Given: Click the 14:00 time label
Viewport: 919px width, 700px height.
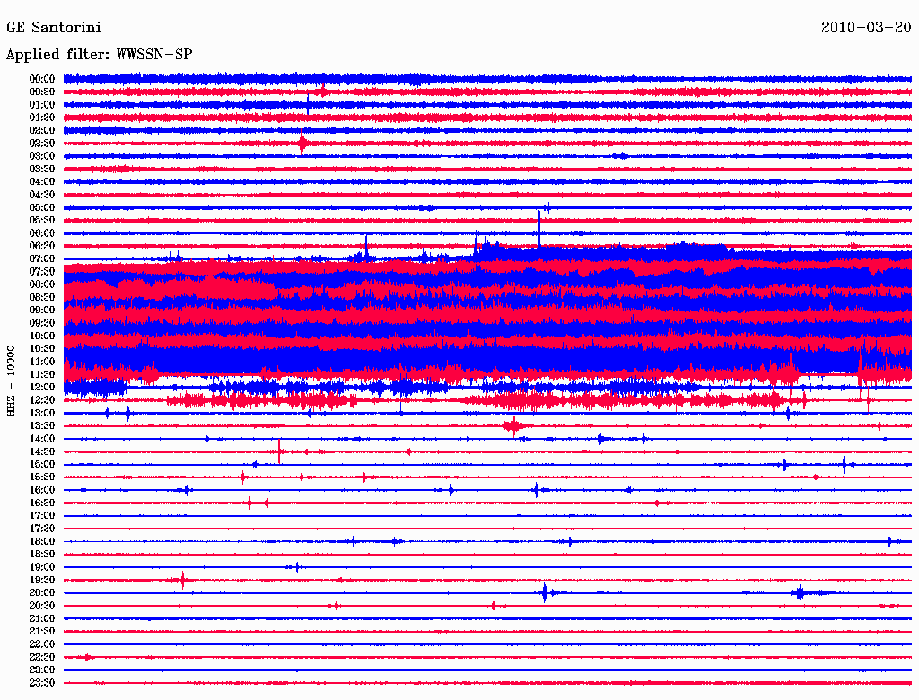Looking at the screenshot, I should [x=42, y=439].
